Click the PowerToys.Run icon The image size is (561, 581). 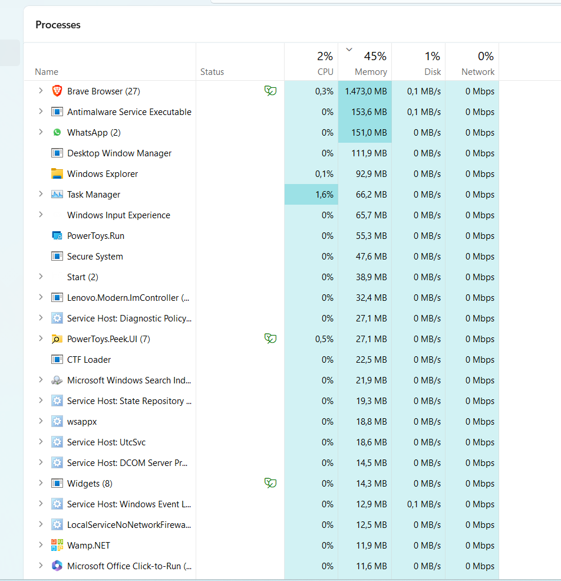(57, 235)
